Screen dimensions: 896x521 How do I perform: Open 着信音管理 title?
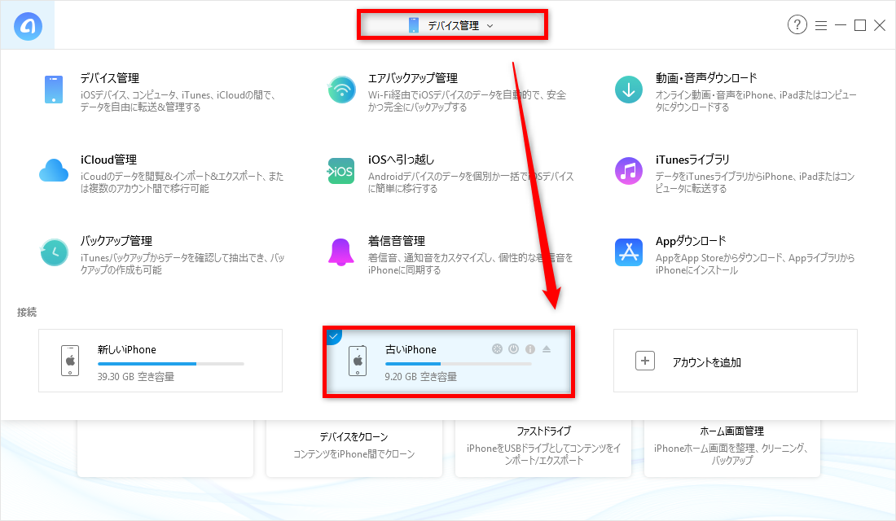[x=397, y=241]
